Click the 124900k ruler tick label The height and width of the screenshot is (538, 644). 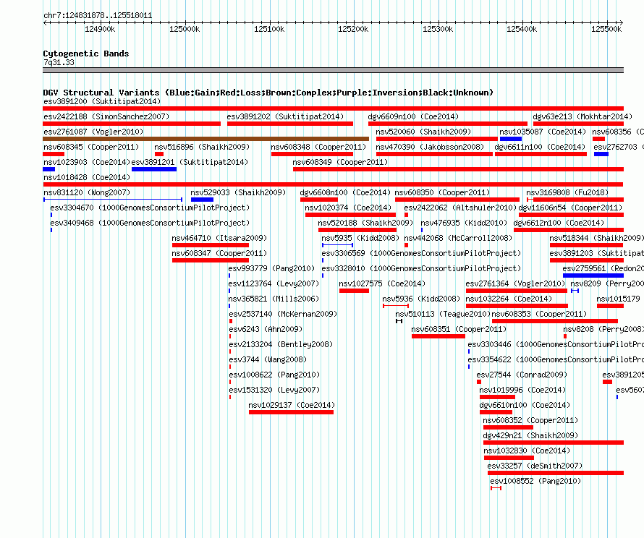(x=100, y=29)
